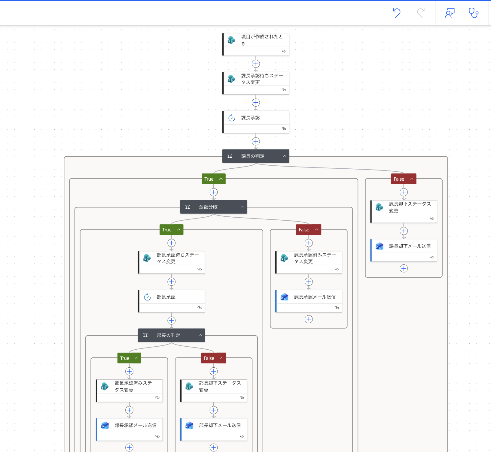Select the 課長承認待ちステータス変更 action title
Screen dimensions: 491x452
262,79
